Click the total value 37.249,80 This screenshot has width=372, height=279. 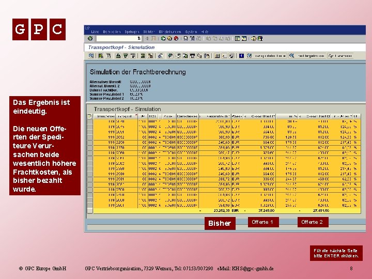(x=266, y=210)
